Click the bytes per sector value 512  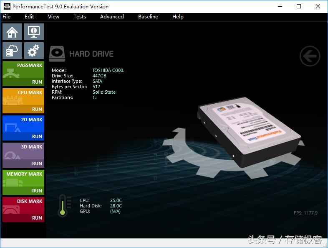point(96,87)
